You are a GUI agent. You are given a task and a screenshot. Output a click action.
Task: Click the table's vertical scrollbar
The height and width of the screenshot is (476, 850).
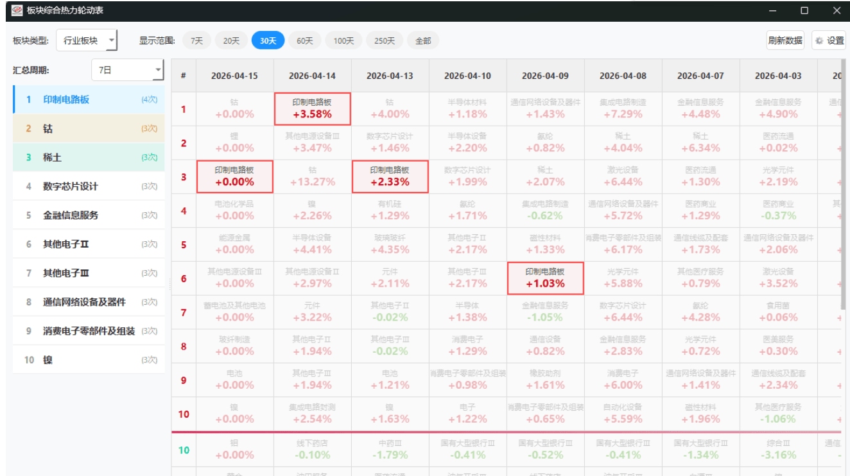(x=843, y=186)
